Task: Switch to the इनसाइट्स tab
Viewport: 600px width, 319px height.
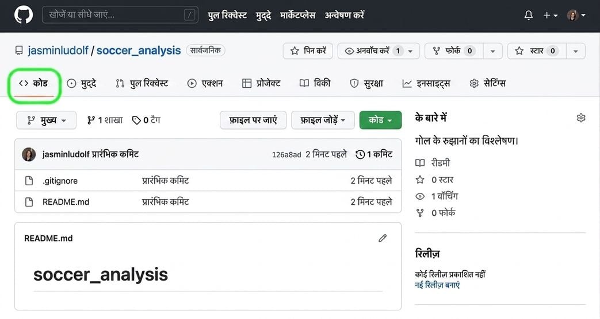Action: 426,83
